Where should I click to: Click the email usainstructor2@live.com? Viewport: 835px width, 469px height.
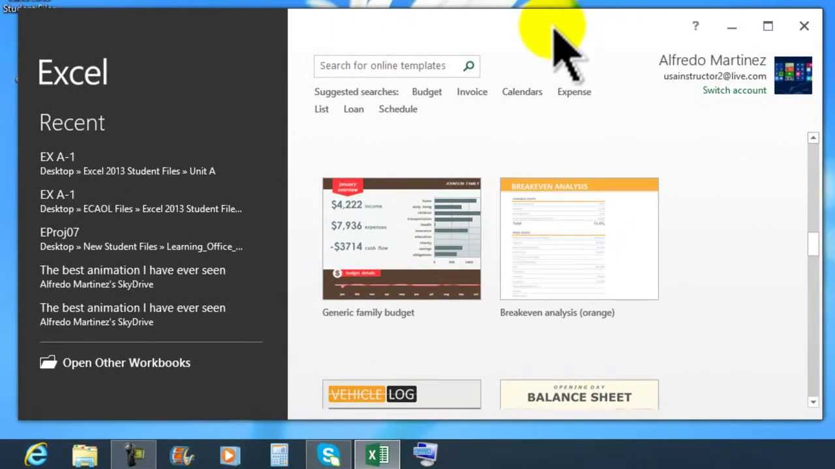(x=715, y=76)
